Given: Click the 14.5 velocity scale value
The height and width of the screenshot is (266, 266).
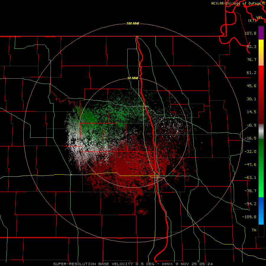Looking at the screenshot, I should tap(252, 112).
